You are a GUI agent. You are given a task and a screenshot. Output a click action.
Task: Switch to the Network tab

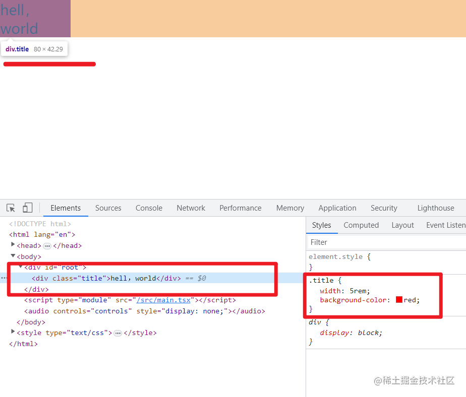point(191,208)
